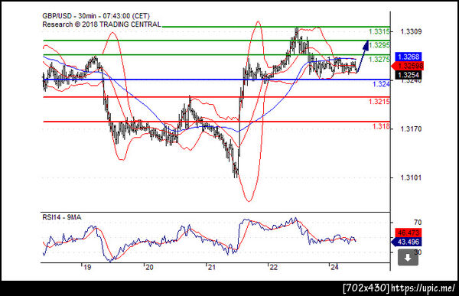Click date label 19 on time axis

tap(87, 267)
